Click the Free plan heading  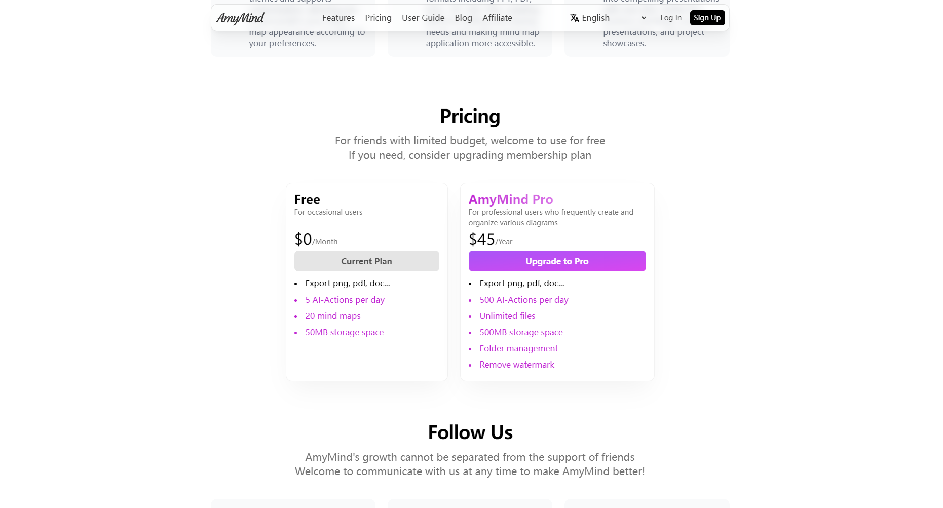[x=307, y=199]
